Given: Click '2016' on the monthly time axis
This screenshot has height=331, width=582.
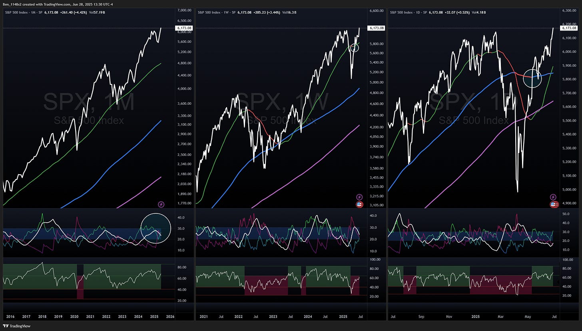Looking at the screenshot, I should (10, 317).
